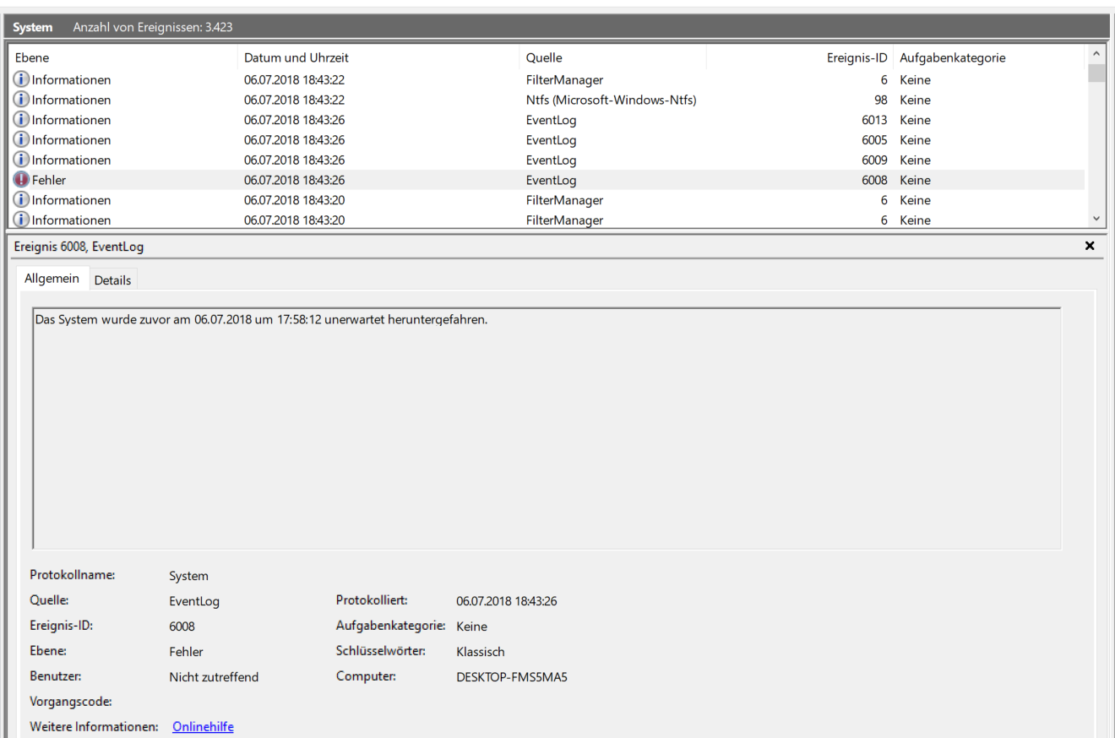Click the Klassisch keywords value
The width and height of the screenshot is (1115, 738).
point(481,651)
